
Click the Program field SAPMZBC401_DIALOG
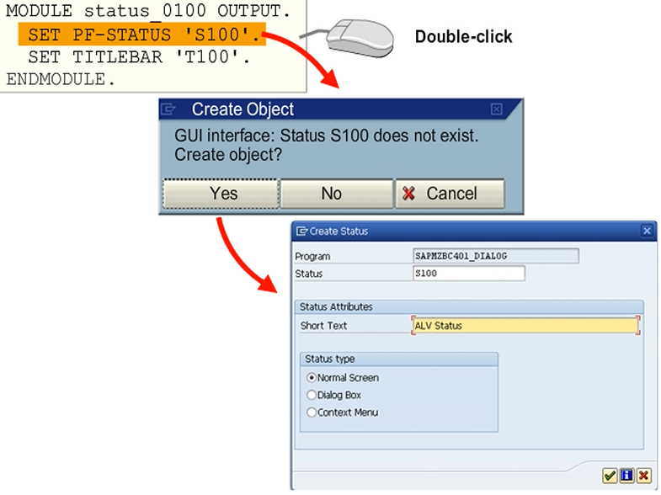(495, 256)
